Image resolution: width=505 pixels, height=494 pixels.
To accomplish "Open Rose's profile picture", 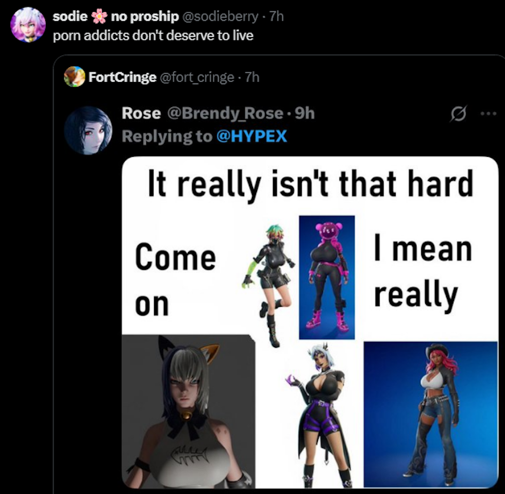I will [88, 130].
